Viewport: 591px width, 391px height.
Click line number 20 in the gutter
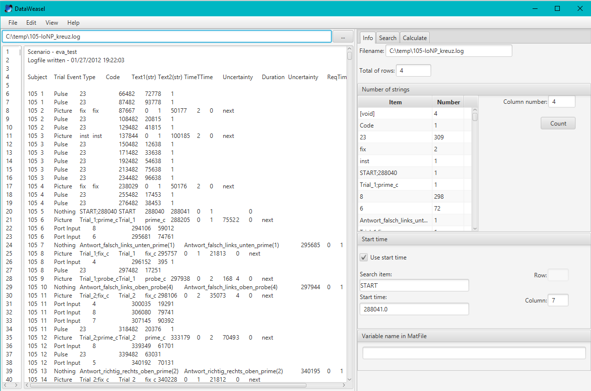tap(9, 212)
